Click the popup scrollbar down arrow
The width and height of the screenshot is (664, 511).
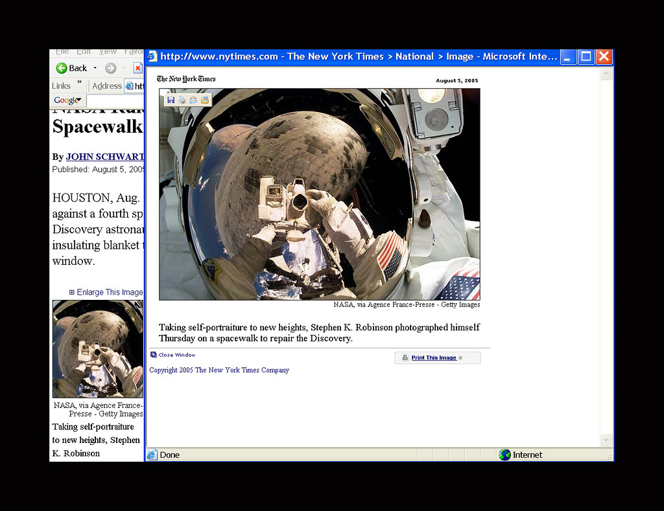606,440
